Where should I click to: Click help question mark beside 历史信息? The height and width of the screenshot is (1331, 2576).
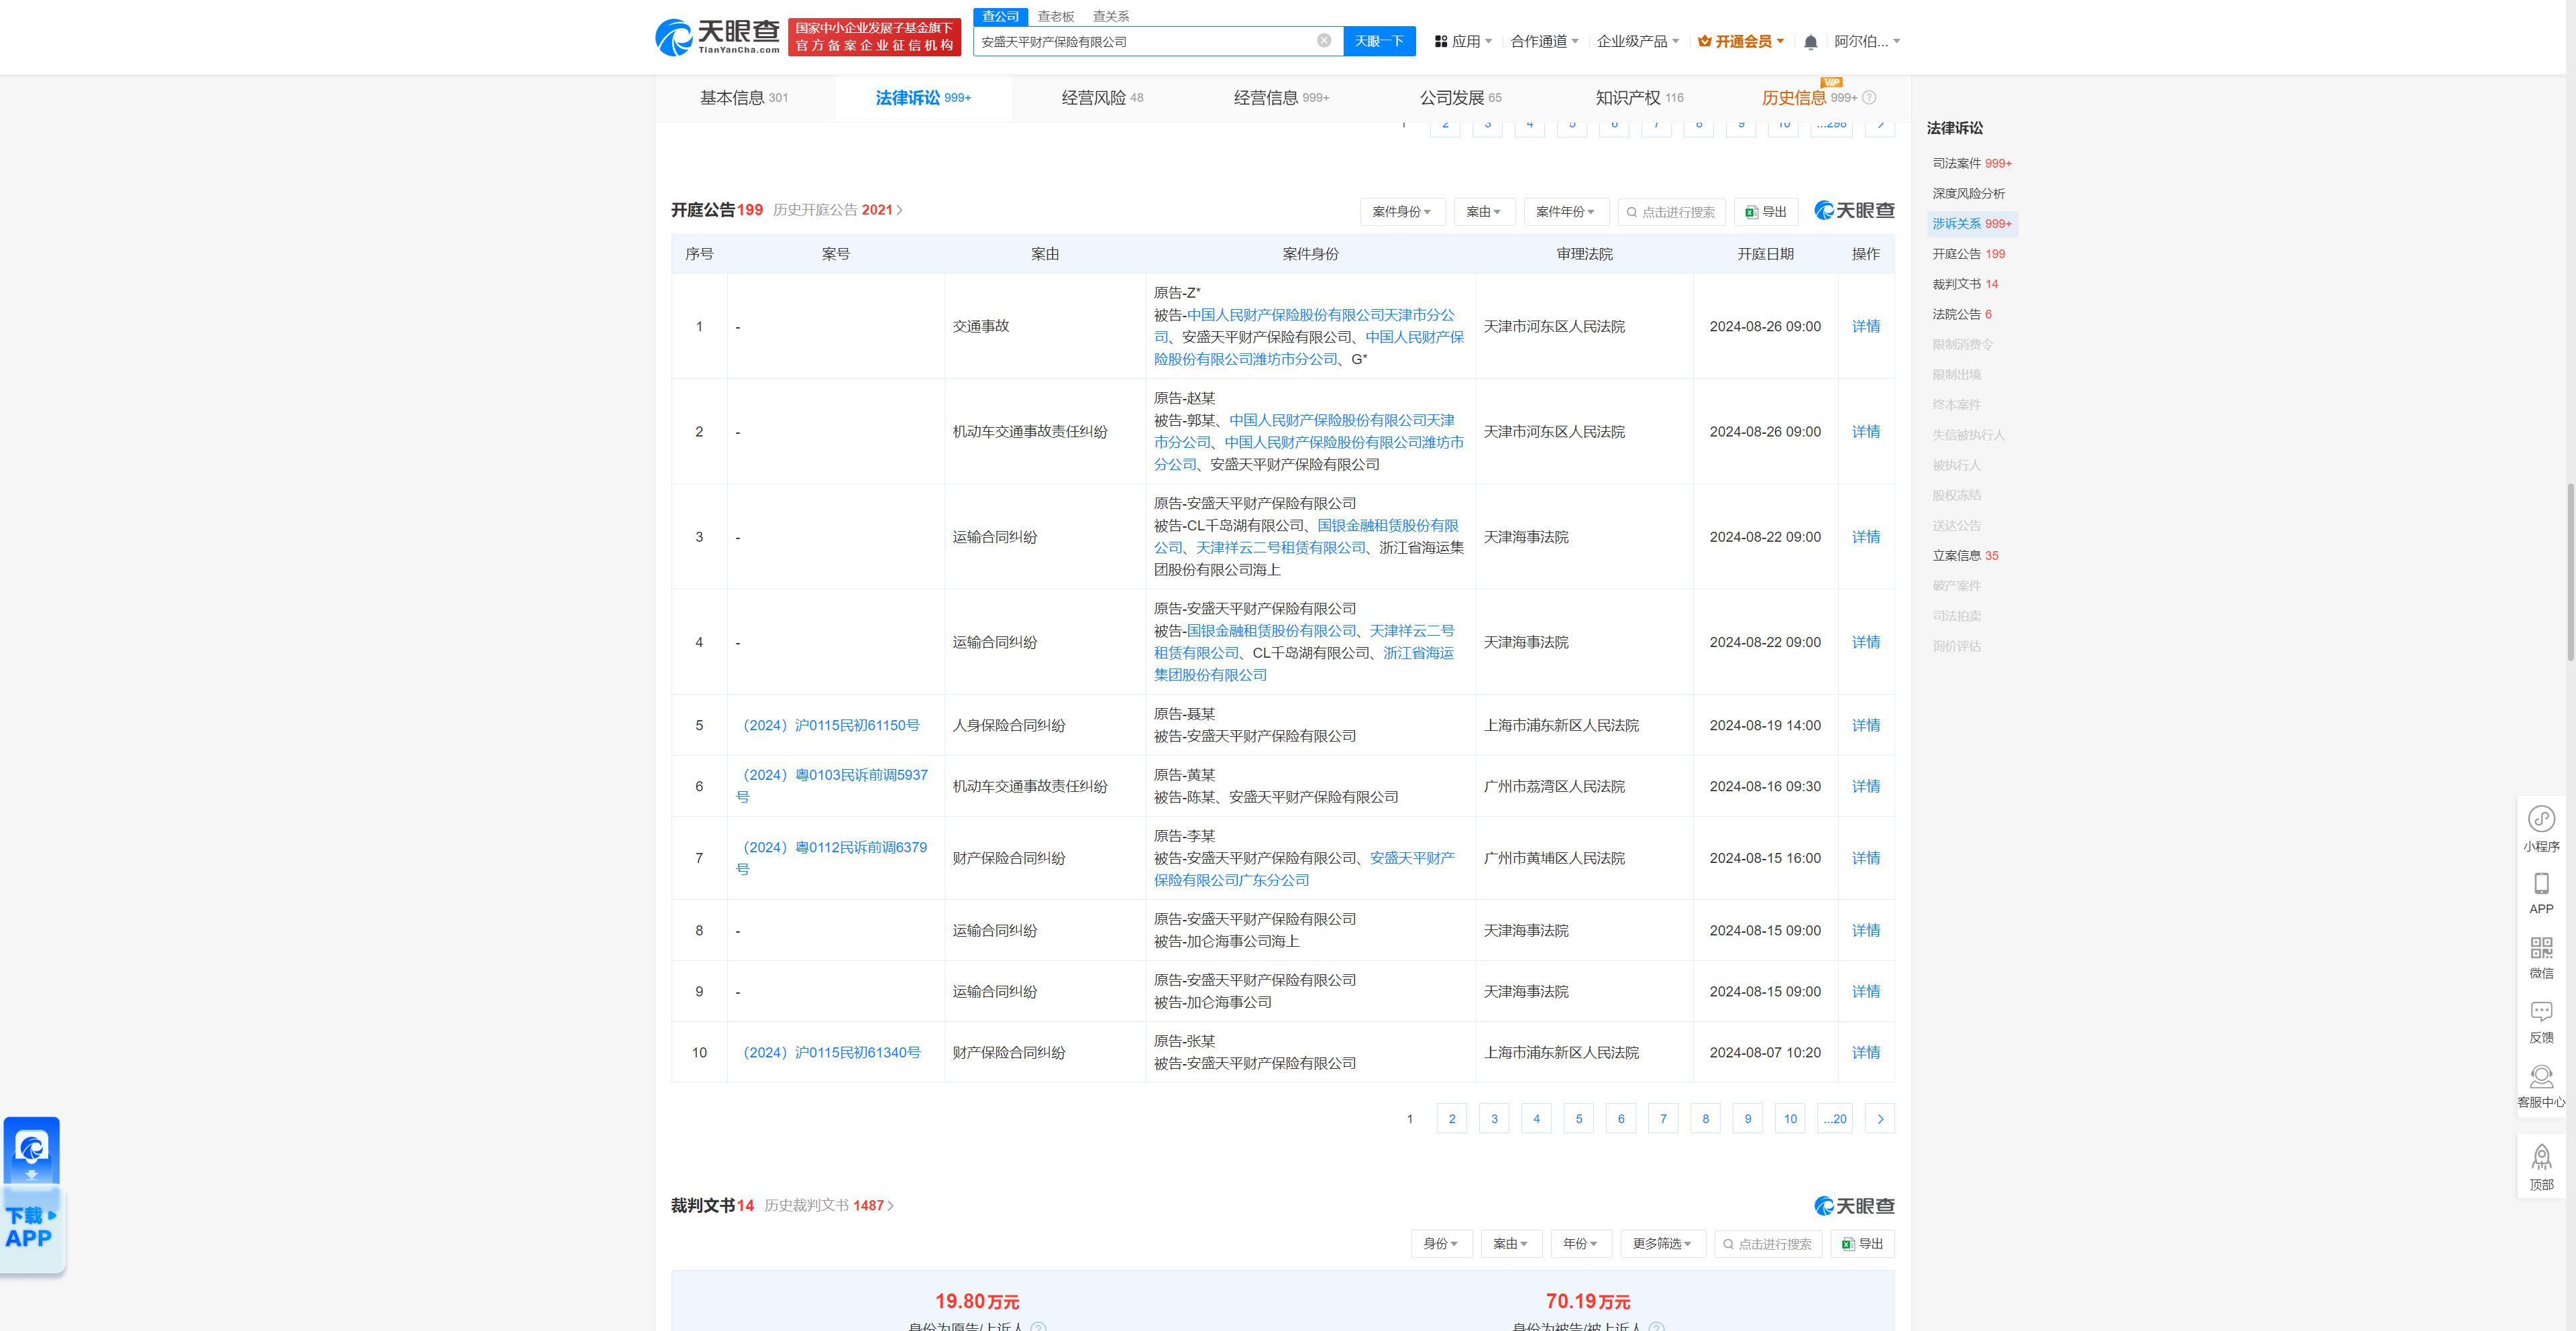1869,98
